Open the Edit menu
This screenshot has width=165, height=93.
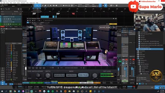click(x=4, y=3)
